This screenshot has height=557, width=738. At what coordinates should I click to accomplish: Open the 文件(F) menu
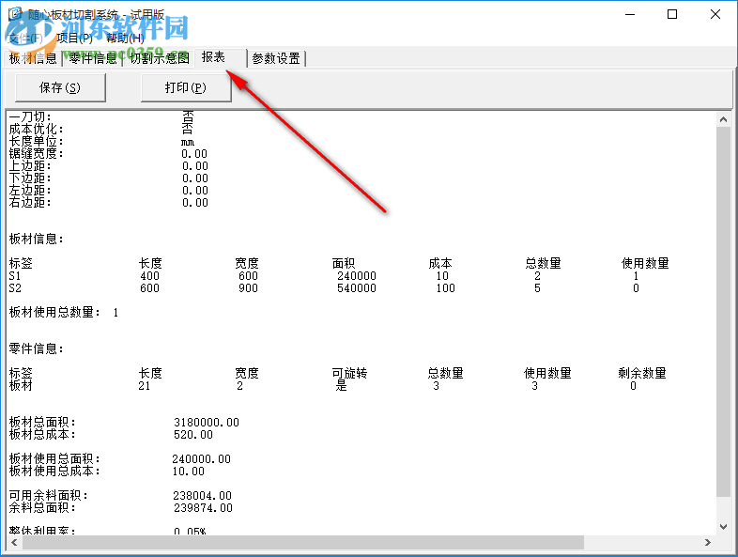pyautogui.click(x=26, y=39)
